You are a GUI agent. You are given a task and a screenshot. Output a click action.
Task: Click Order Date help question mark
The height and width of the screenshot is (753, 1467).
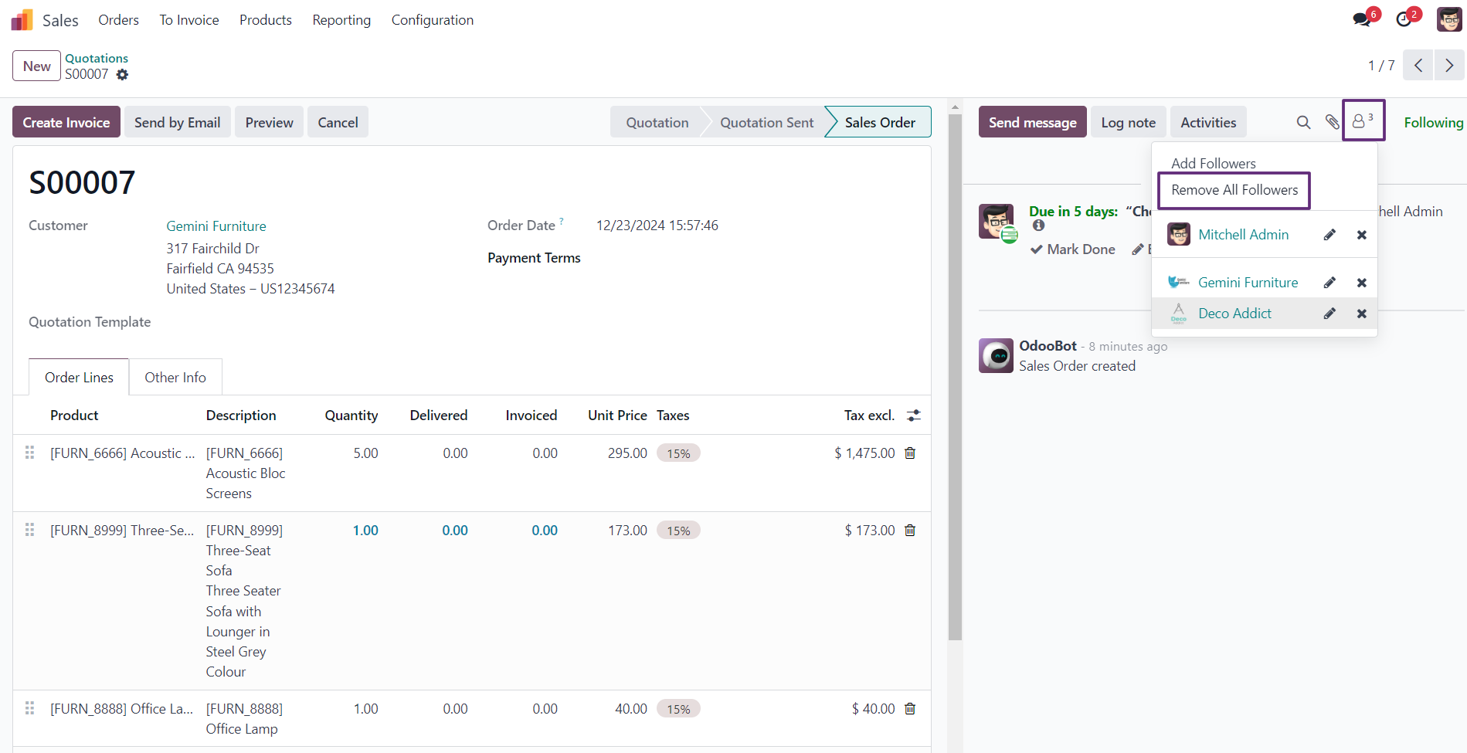pyautogui.click(x=562, y=222)
